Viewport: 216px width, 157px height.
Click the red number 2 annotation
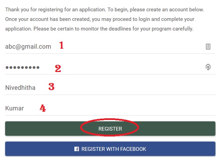click(58, 69)
